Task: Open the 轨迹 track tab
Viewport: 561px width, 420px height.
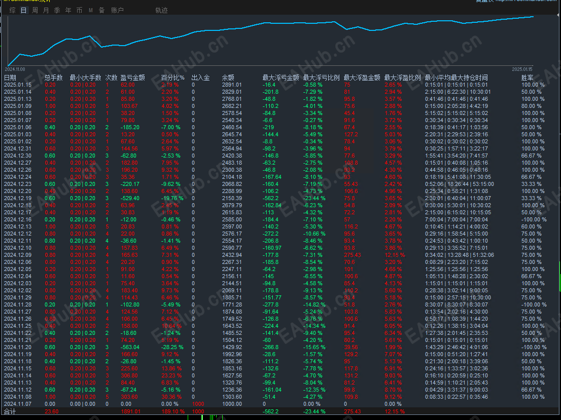Action: click(161, 10)
